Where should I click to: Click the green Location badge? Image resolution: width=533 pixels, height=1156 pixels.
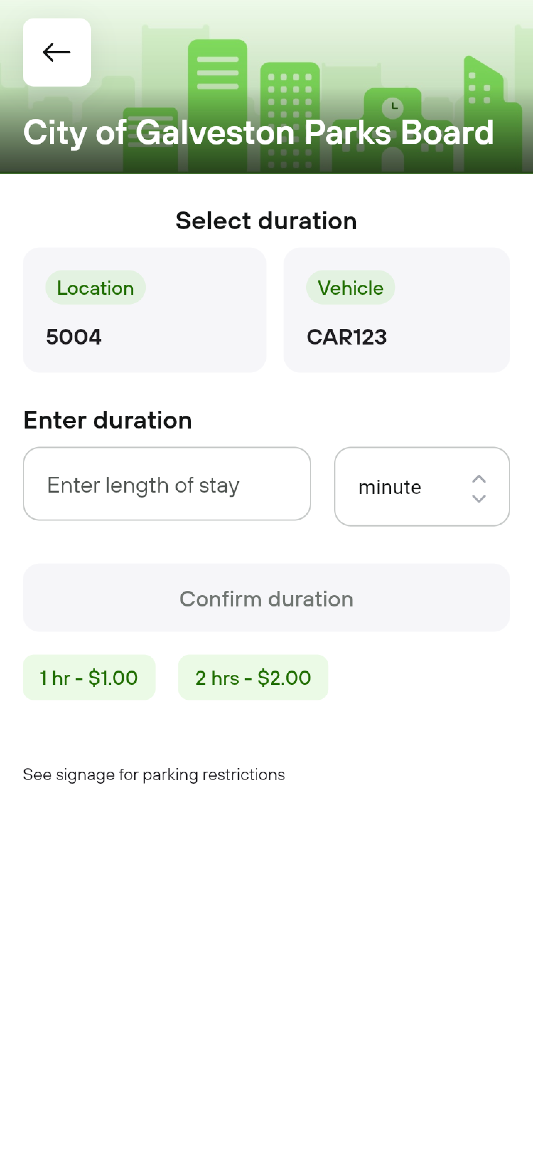[95, 288]
